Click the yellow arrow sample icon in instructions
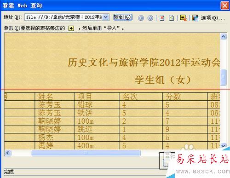The image size is (230, 178). [x=71, y=28]
